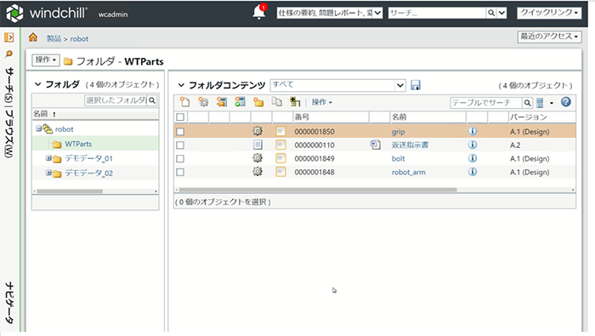Click the third folder-contents toolbar icon

[222, 102]
